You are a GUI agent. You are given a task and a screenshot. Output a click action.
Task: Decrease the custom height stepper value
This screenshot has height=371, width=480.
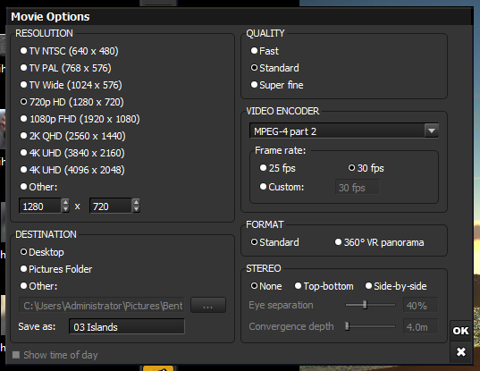[136, 209]
